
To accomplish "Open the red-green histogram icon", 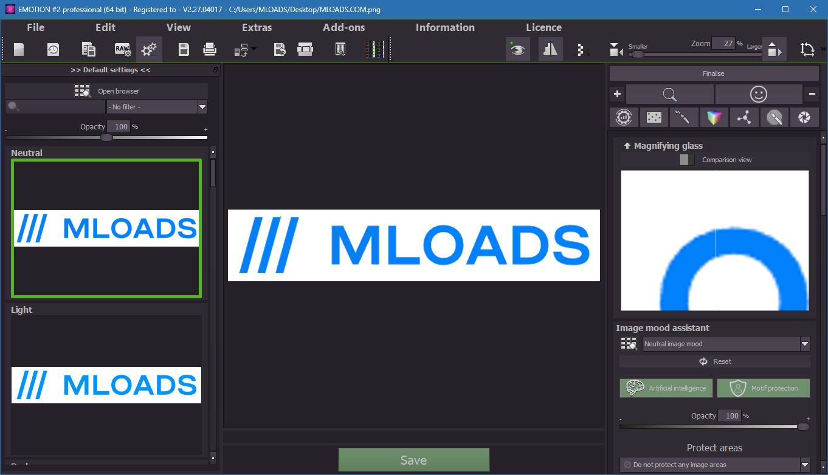I will click(x=374, y=50).
